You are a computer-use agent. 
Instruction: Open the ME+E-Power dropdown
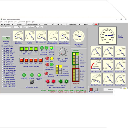click(7, 25)
